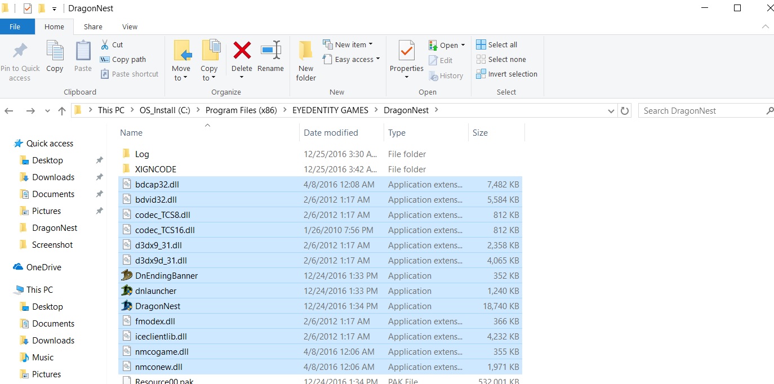Image resolution: width=774 pixels, height=384 pixels.
Task: Select the d3dx9_31.dll file
Action: point(320,245)
